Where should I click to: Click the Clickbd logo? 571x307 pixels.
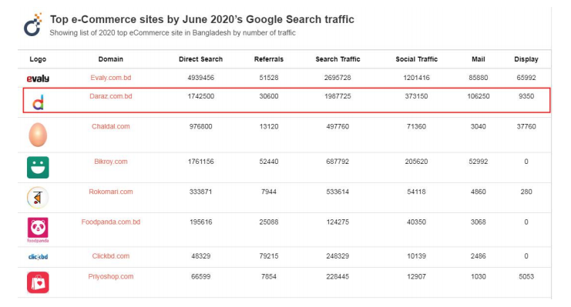click(x=38, y=257)
